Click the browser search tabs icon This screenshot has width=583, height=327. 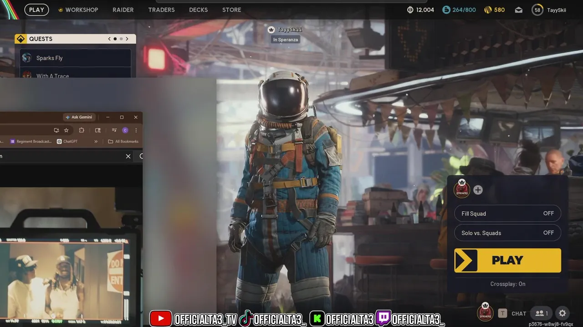pyautogui.click(x=97, y=130)
